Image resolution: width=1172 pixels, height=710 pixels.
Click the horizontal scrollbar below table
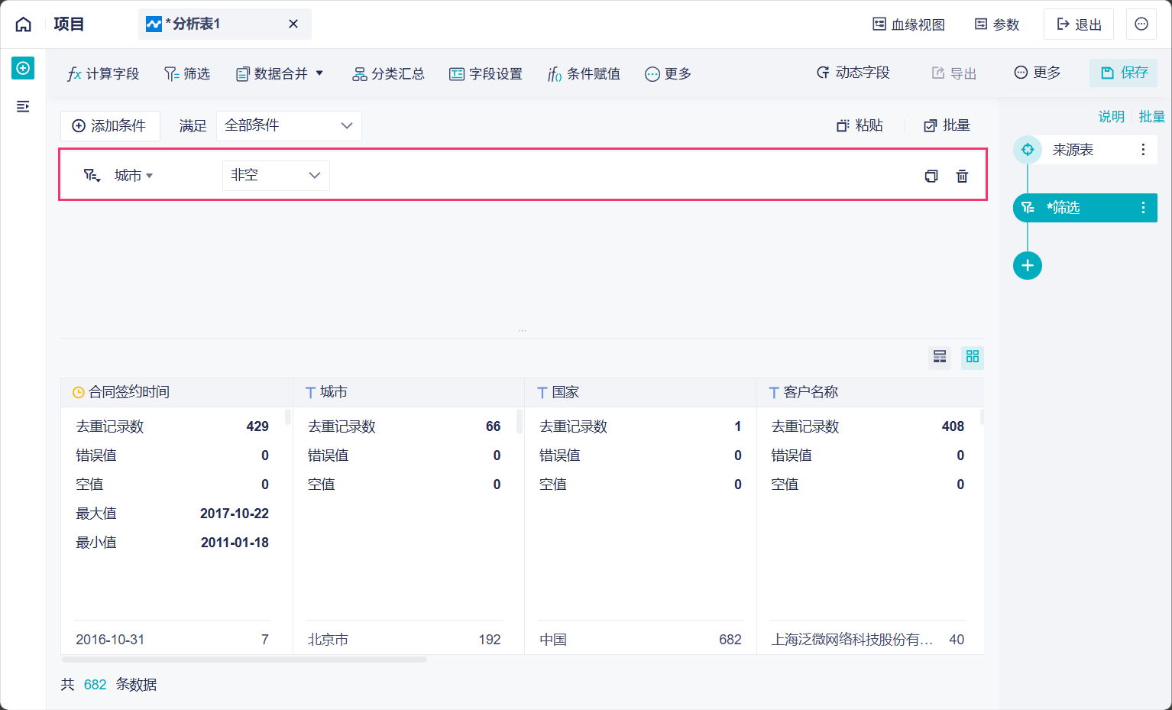click(x=244, y=660)
